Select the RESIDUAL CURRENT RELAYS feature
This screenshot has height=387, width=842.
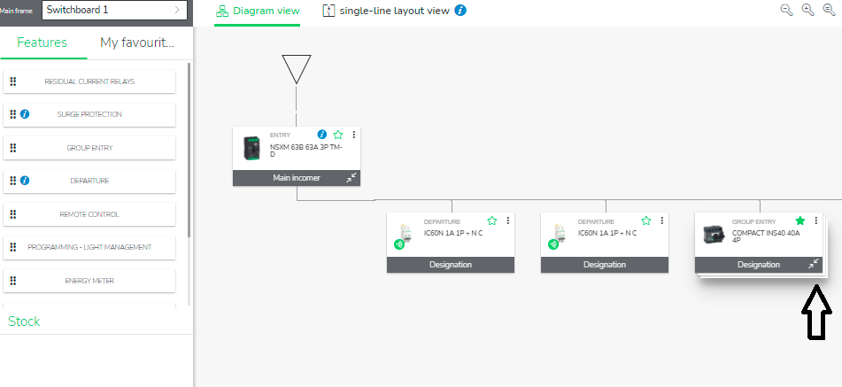89,81
